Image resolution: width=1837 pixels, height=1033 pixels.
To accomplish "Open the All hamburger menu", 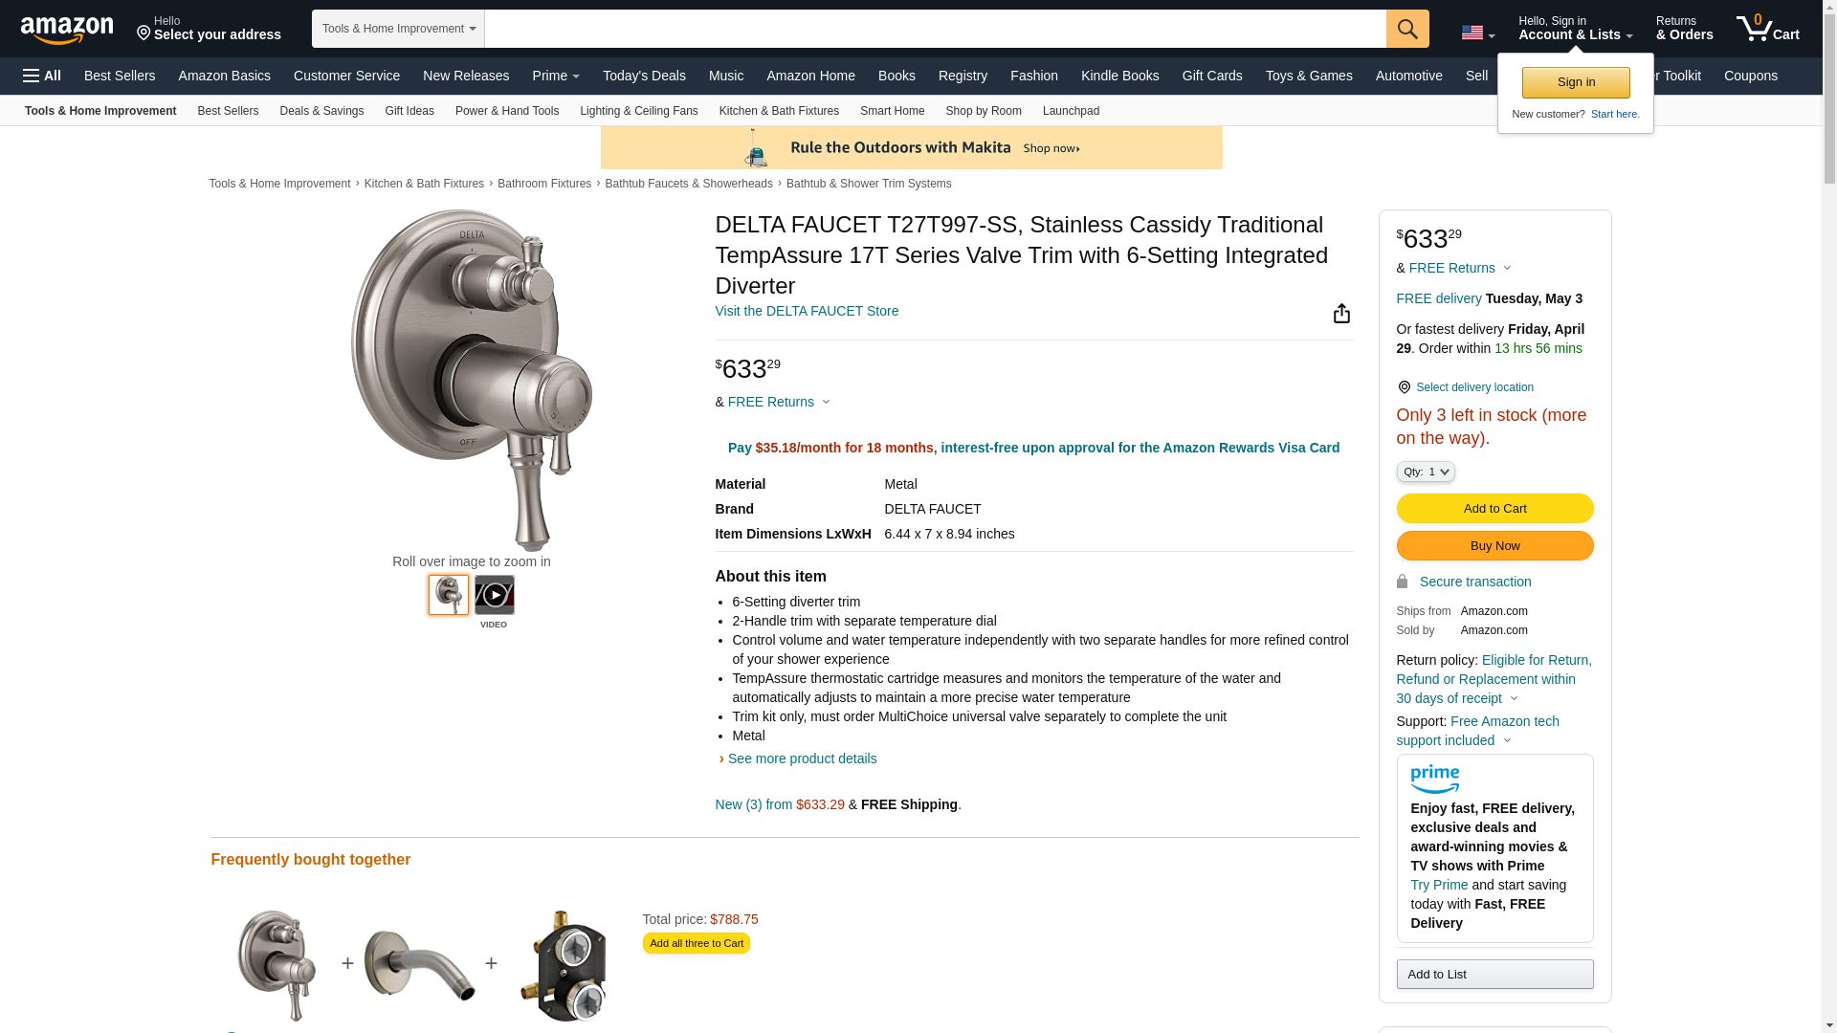I will 42,76.
